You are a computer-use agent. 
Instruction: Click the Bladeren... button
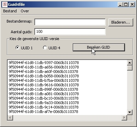[x=121, y=22]
